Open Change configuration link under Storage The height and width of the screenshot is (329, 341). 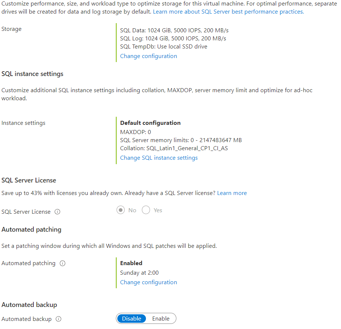(x=148, y=56)
